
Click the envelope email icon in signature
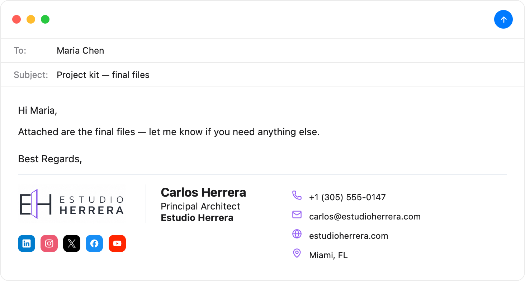click(297, 215)
